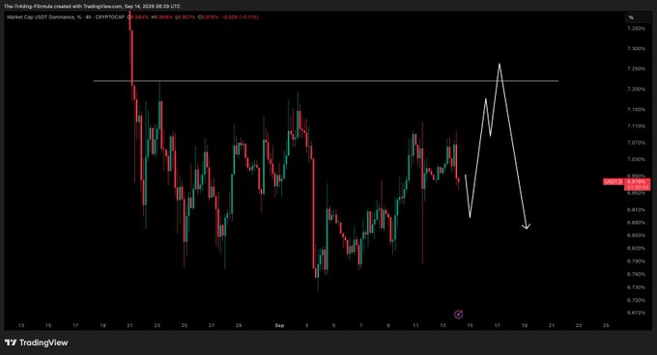Click the 7.200% price axis label
This screenshot has width=657, height=355.
click(x=636, y=90)
